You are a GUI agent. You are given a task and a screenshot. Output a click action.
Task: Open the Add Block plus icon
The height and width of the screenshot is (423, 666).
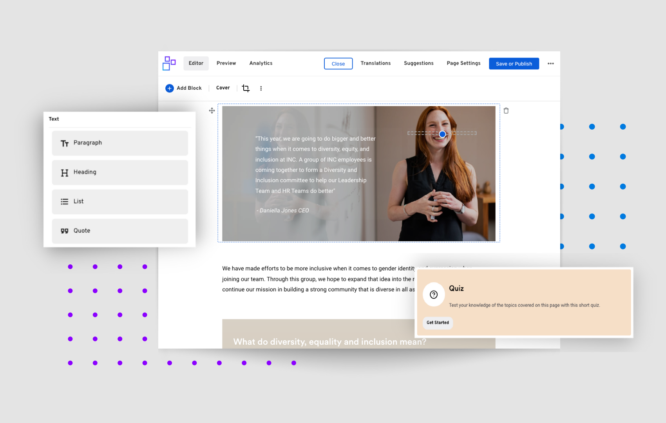[x=169, y=88]
